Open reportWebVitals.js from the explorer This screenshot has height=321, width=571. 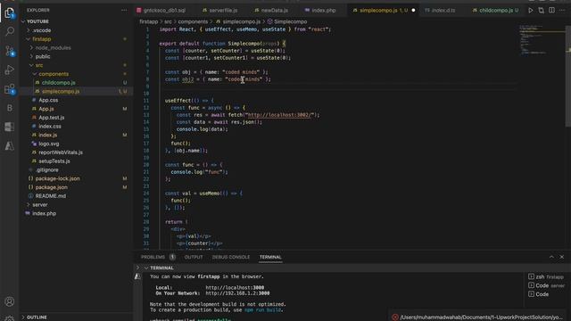tap(61, 152)
